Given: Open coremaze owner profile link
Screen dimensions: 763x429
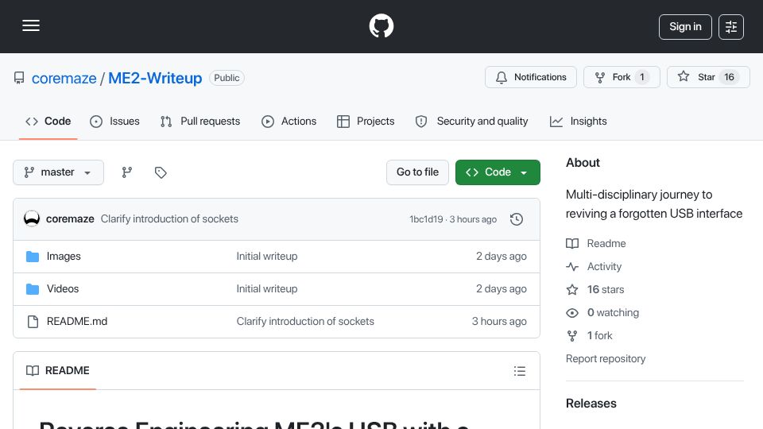Looking at the screenshot, I should tap(64, 78).
